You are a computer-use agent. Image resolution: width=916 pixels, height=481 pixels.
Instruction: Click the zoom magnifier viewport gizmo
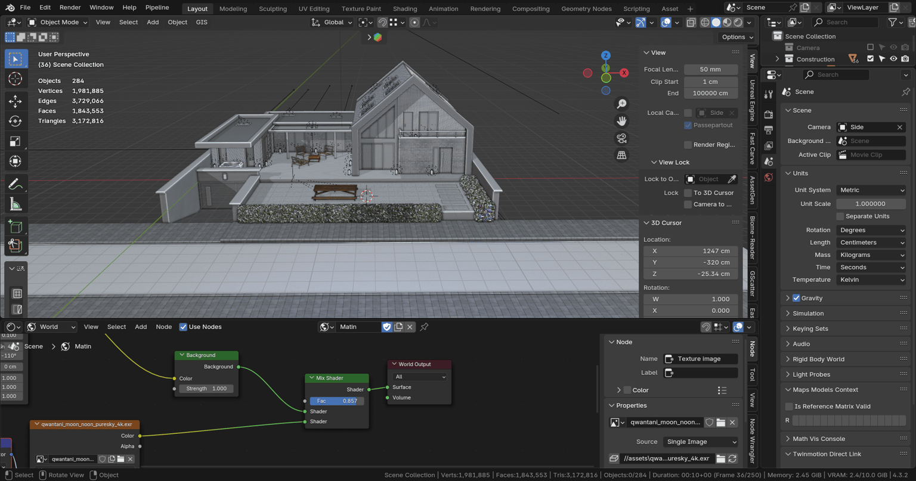(x=621, y=104)
